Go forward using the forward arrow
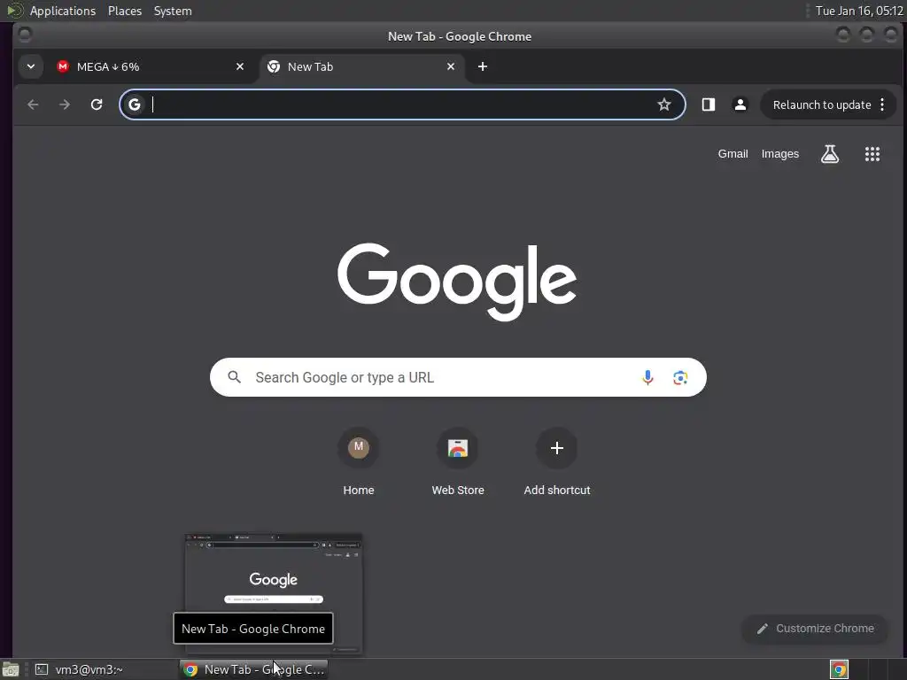 click(x=65, y=104)
